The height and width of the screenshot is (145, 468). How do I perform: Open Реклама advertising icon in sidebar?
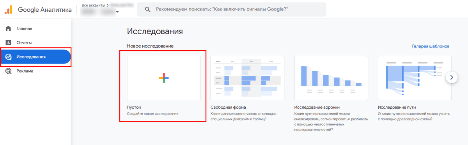coord(8,71)
